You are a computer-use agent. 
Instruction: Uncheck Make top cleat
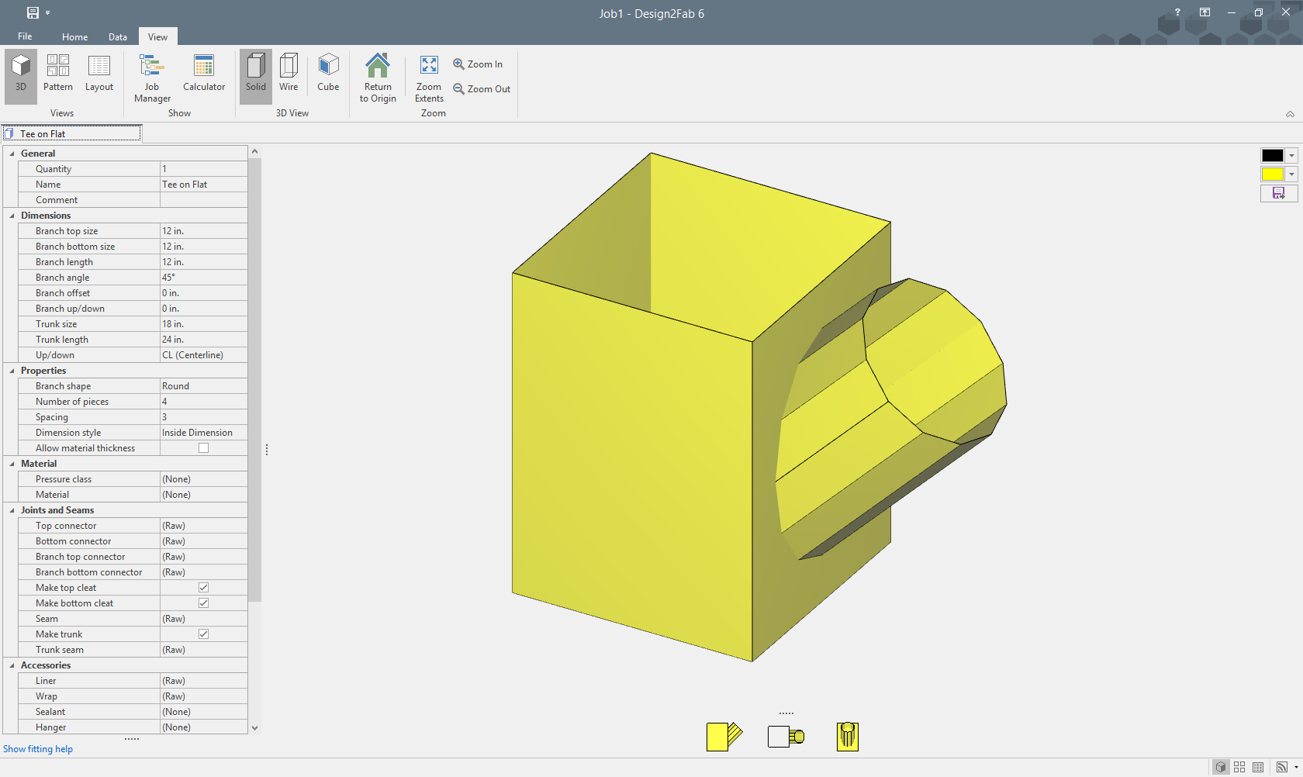pyautogui.click(x=203, y=588)
